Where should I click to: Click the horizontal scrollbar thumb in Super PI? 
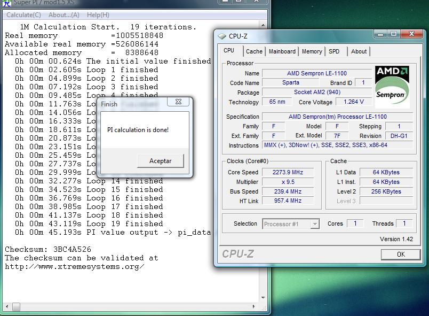(16, 307)
